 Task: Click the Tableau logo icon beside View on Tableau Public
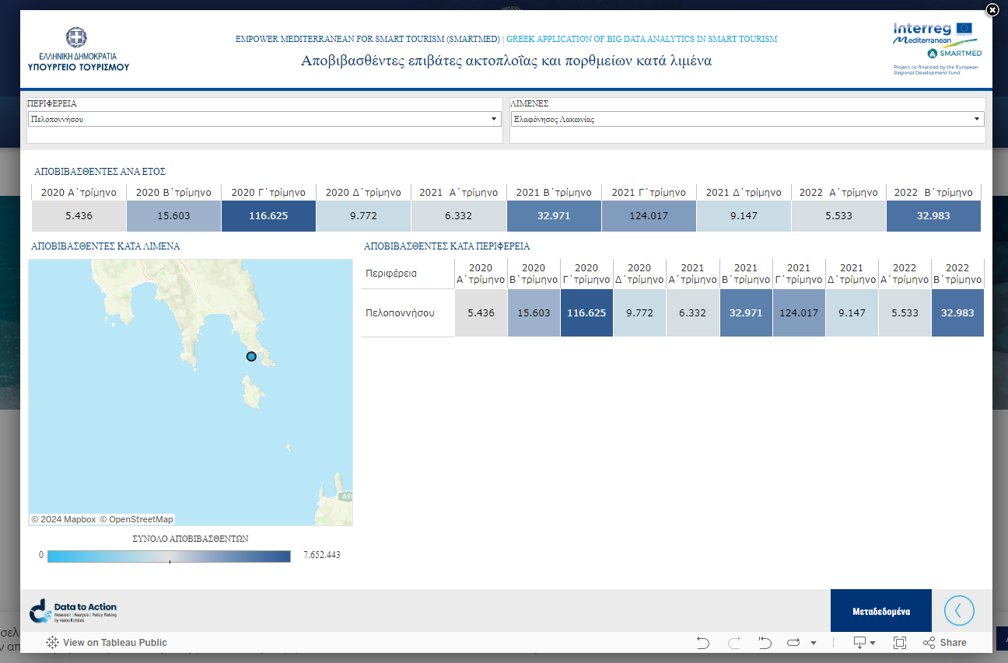click(52, 643)
